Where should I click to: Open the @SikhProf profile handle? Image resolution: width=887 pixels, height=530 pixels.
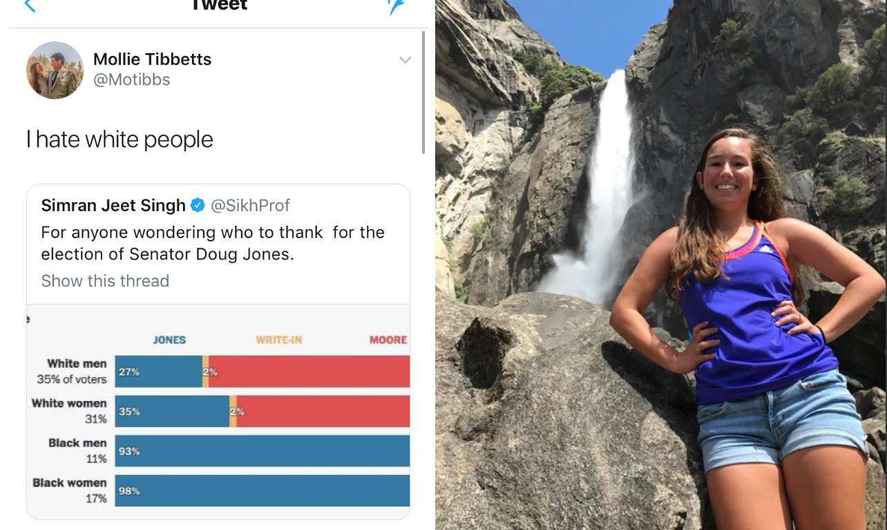(250, 205)
